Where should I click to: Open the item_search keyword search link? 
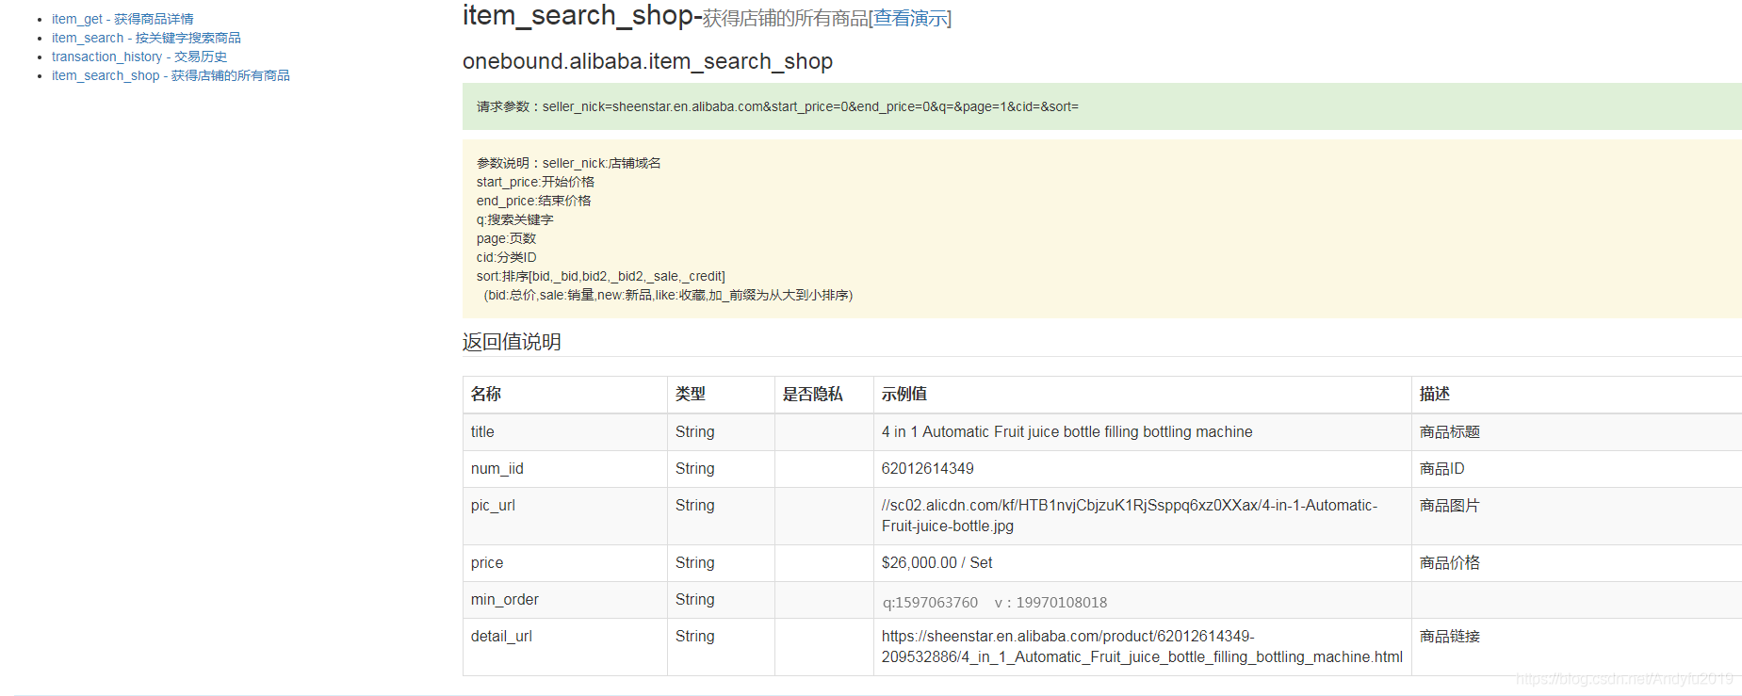[146, 38]
